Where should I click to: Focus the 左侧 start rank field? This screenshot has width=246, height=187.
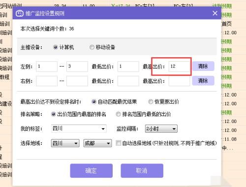coord(47,67)
